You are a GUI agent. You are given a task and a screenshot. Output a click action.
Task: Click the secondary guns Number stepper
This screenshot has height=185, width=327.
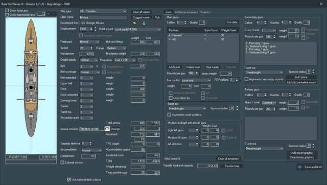[x=290, y=22]
